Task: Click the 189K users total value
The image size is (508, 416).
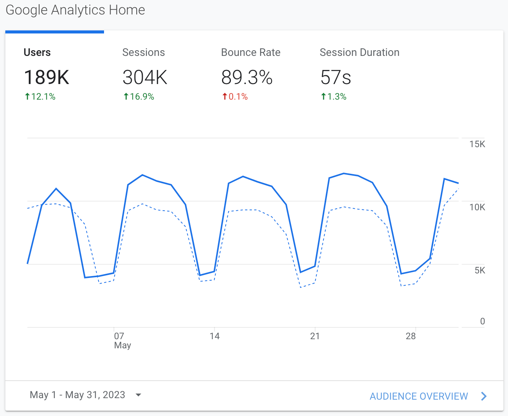Action: (x=47, y=78)
